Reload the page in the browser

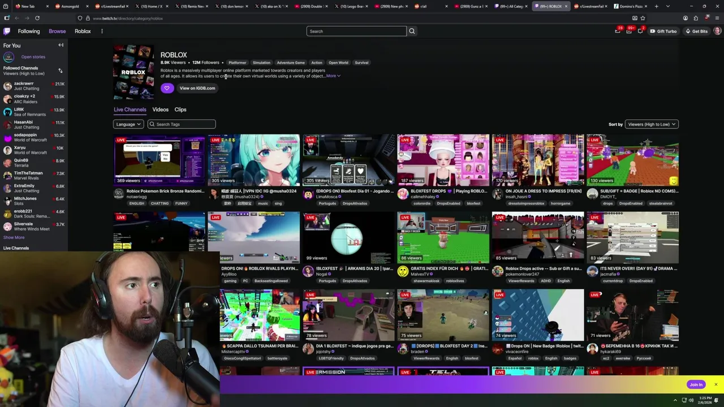(37, 18)
